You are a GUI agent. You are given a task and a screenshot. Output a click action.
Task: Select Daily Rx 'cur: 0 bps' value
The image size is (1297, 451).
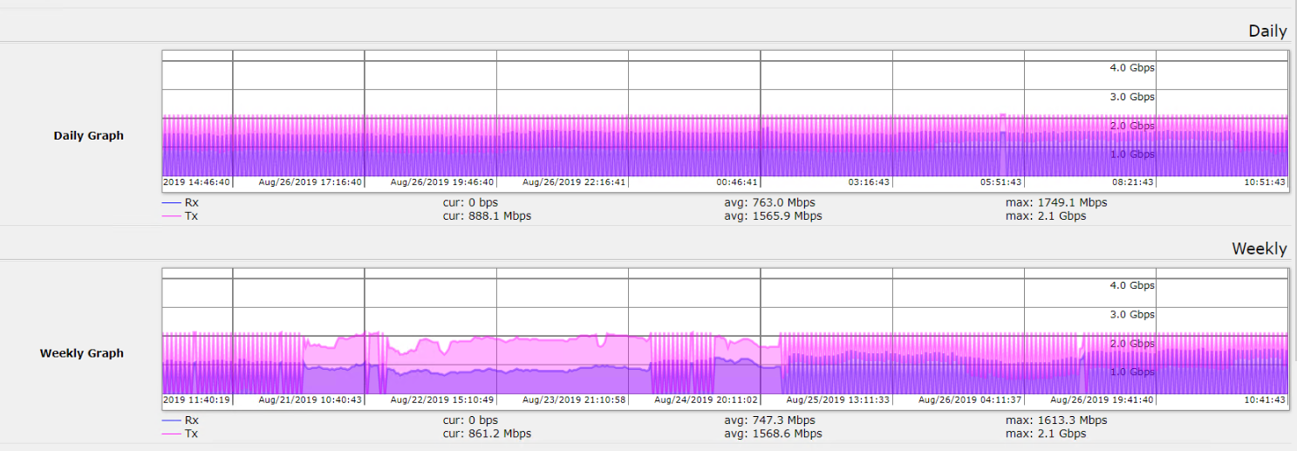tap(470, 202)
